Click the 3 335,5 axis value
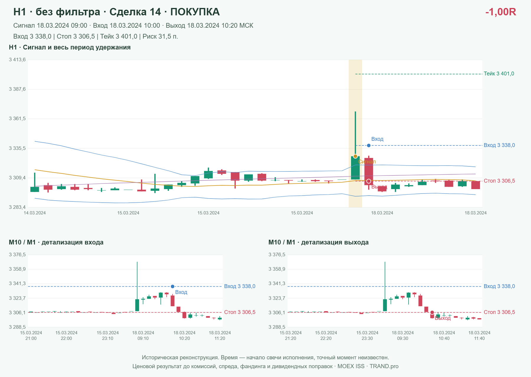 (17, 148)
